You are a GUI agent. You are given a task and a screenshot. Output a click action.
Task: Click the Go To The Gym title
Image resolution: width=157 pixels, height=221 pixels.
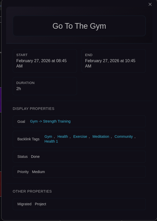tap(79, 26)
